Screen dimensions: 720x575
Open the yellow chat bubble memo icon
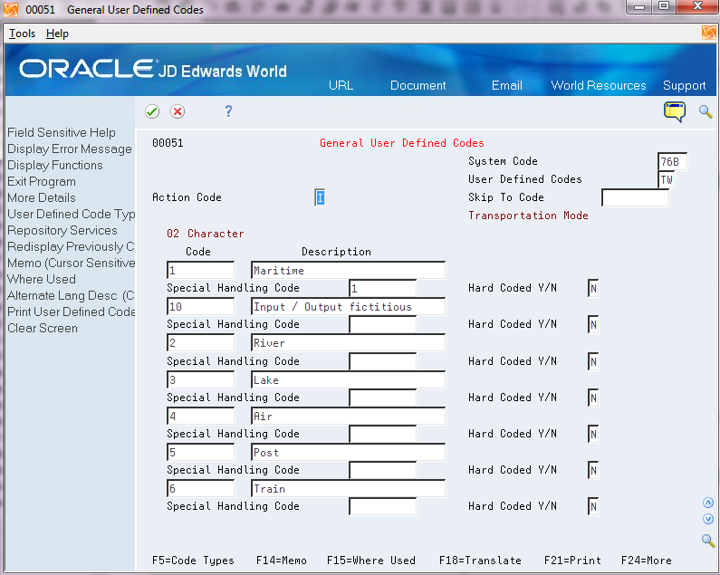[x=674, y=111]
